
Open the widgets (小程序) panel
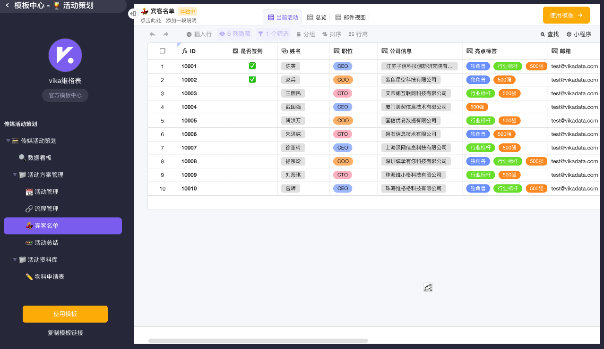tap(578, 34)
